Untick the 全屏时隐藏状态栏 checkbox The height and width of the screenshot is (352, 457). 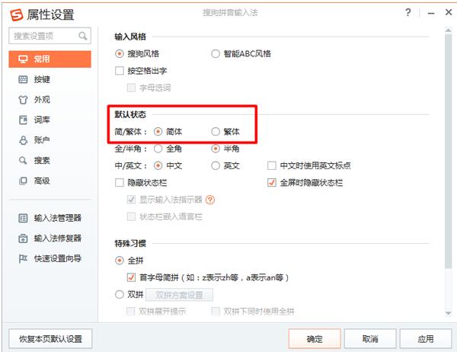(x=272, y=183)
